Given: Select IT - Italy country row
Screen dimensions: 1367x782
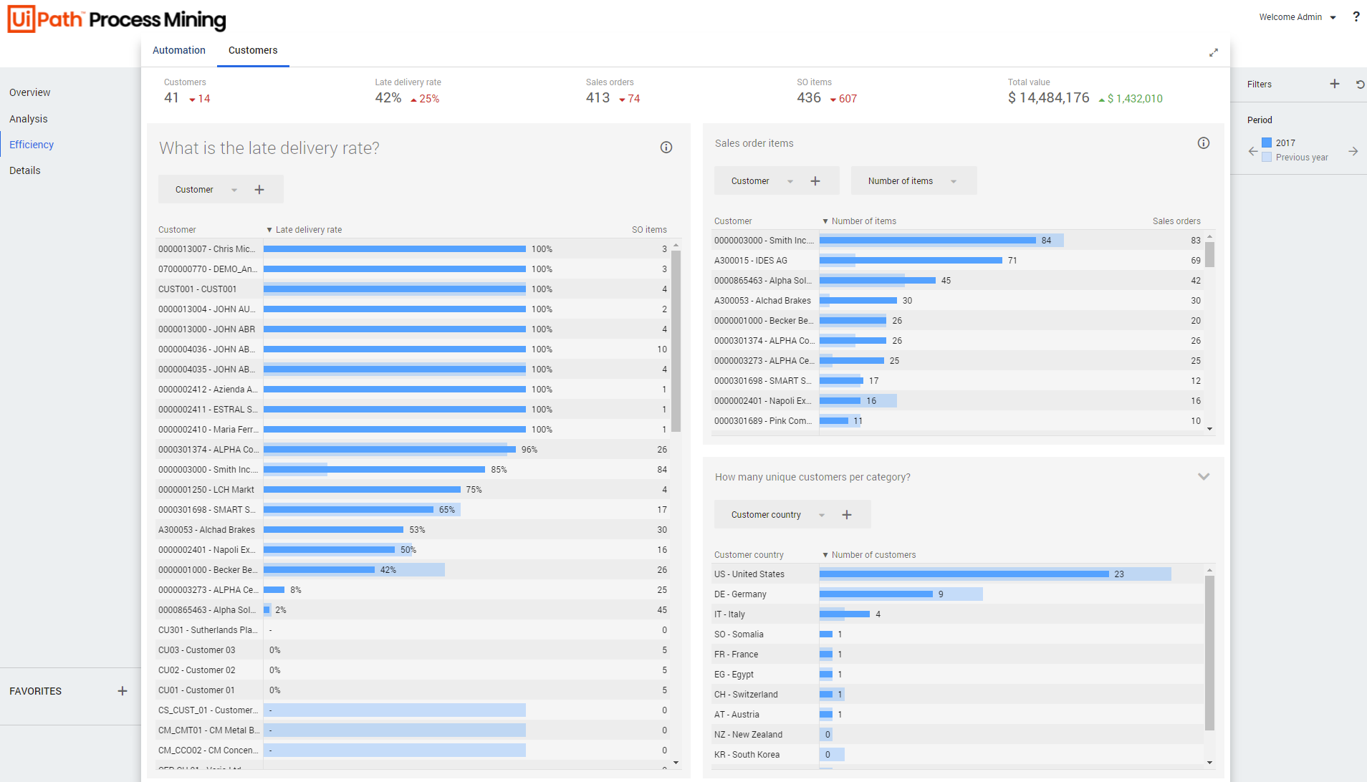Looking at the screenshot, I should coord(958,614).
